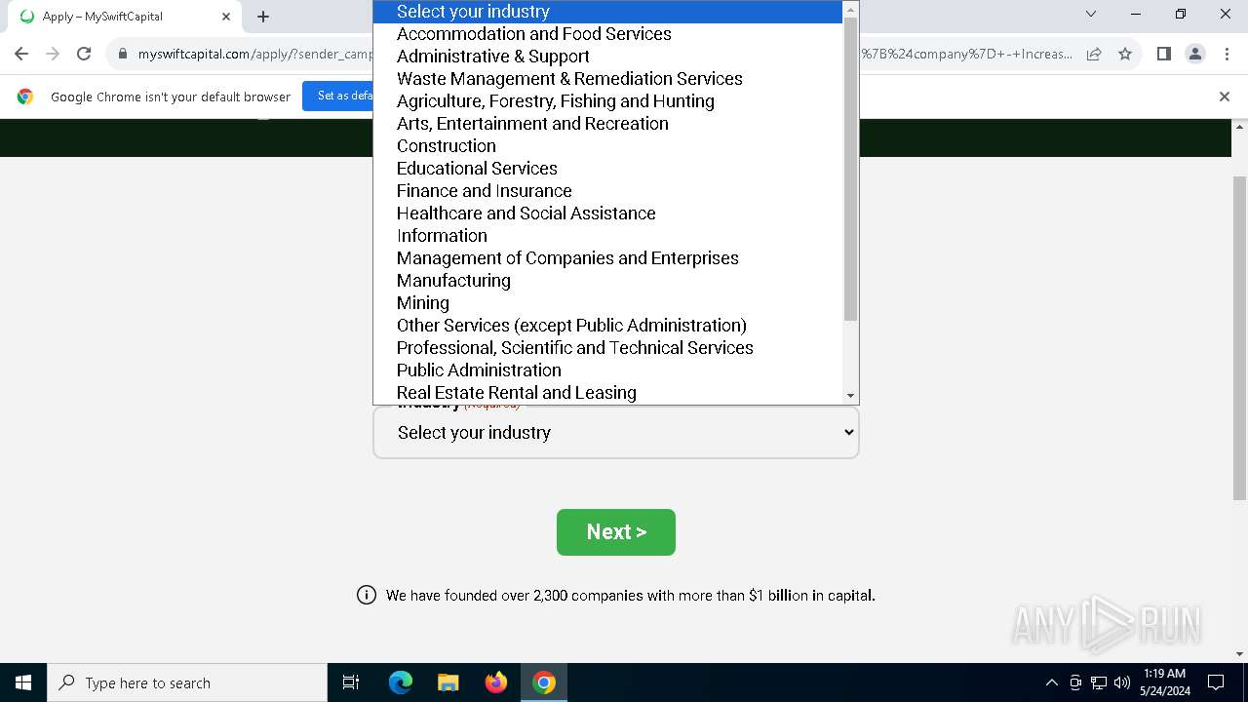The width and height of the screenshot is (1248, 702).
Task: Go back to the previous page
Action: (21, 54)
